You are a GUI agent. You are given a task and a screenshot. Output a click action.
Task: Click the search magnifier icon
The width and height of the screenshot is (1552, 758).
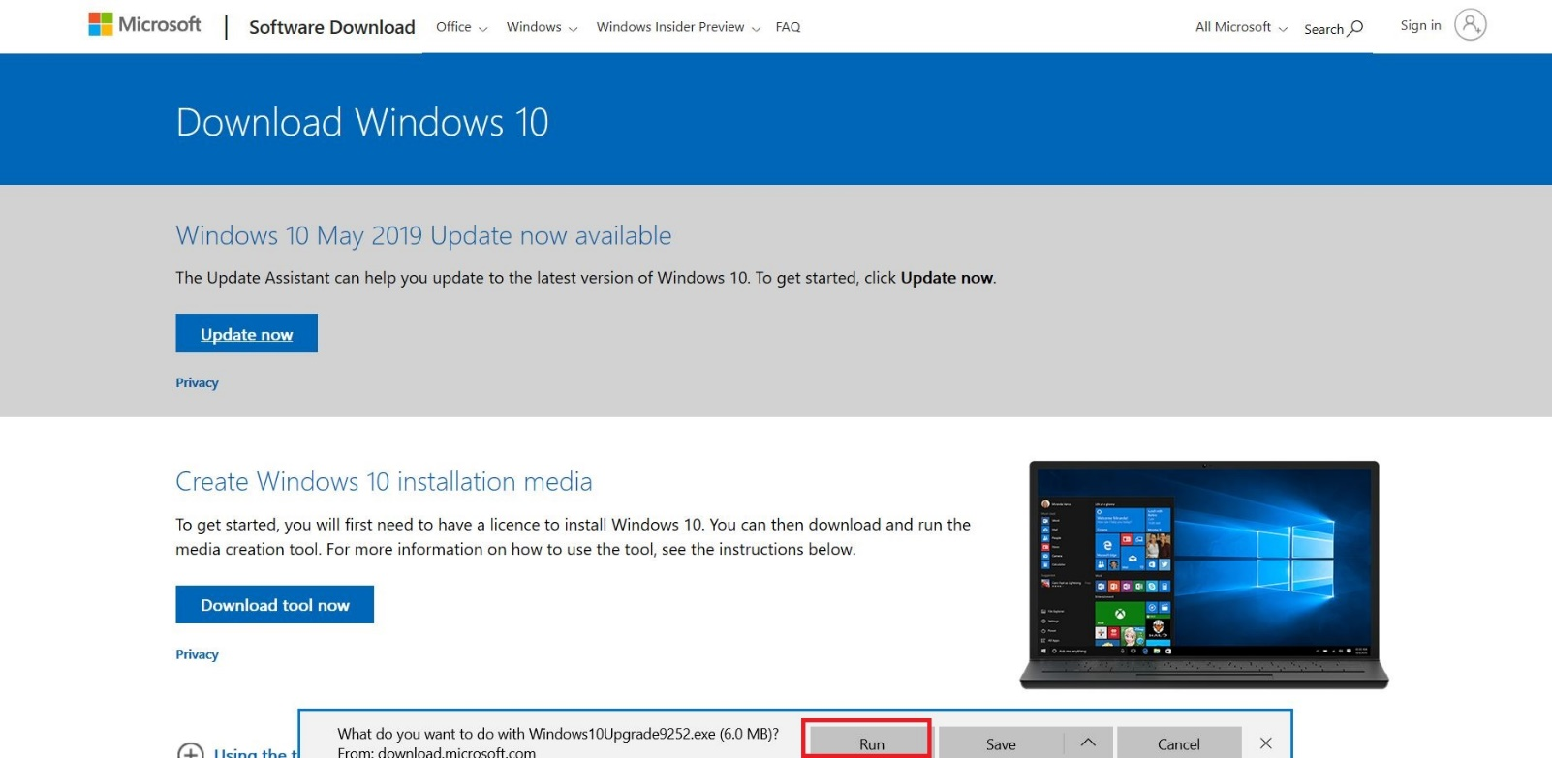click(1355, 28)
